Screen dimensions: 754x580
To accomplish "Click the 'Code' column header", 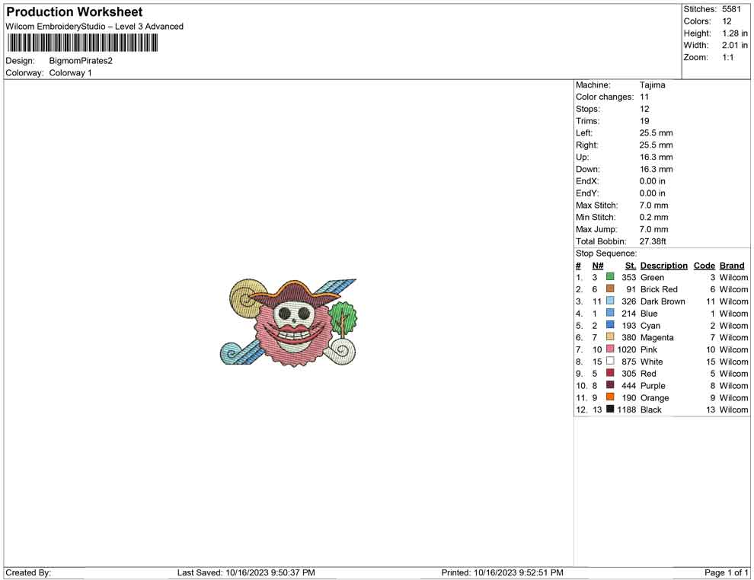I will (704, 266).
